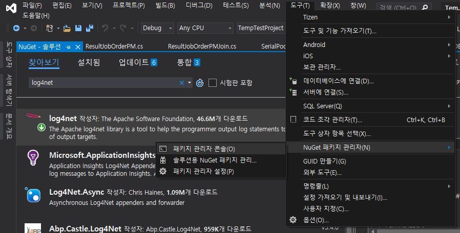Image resolution: width=460 pixels, height=233 pixels.
Task: Click the Visual Studio logo icon
Action: pos(11,8)
